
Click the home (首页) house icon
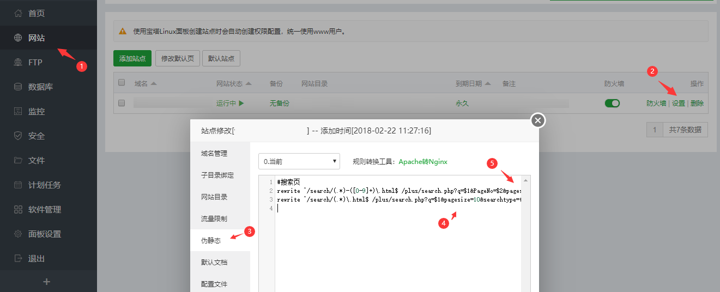(x=18, y=14)
